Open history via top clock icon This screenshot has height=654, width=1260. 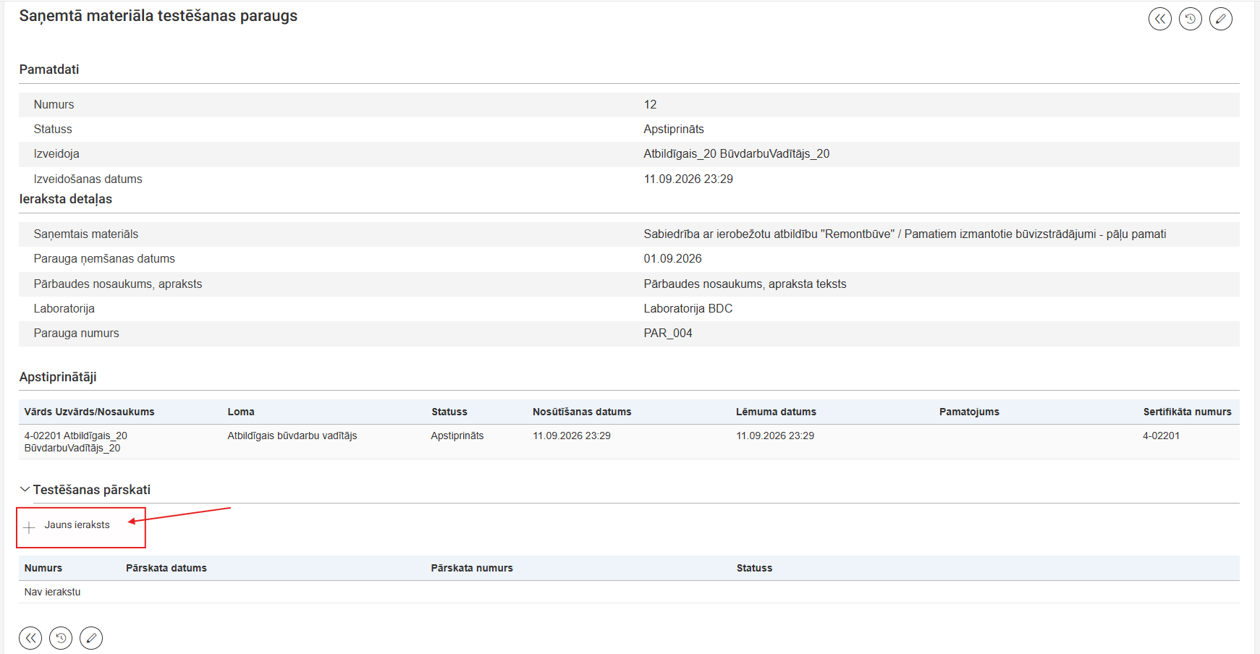pos(1191,19)
